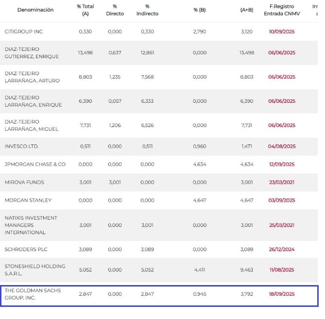Screen dimensions: 325x319
Task: Open Goldman Sachs 18/09/2025 date link
Action: coord(281,294)
